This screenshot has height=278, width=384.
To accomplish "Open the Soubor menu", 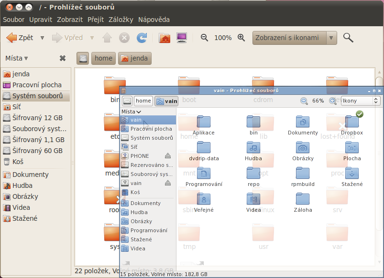I will click(14, 20).
